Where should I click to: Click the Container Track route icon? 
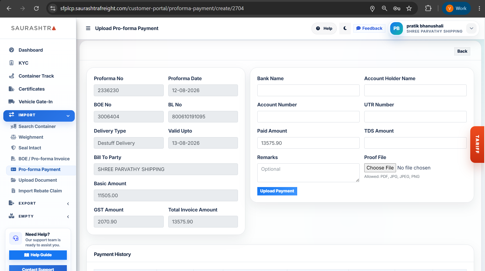(x=11, y=76)
